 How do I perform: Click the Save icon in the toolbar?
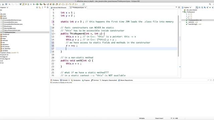tap(0, 4)
